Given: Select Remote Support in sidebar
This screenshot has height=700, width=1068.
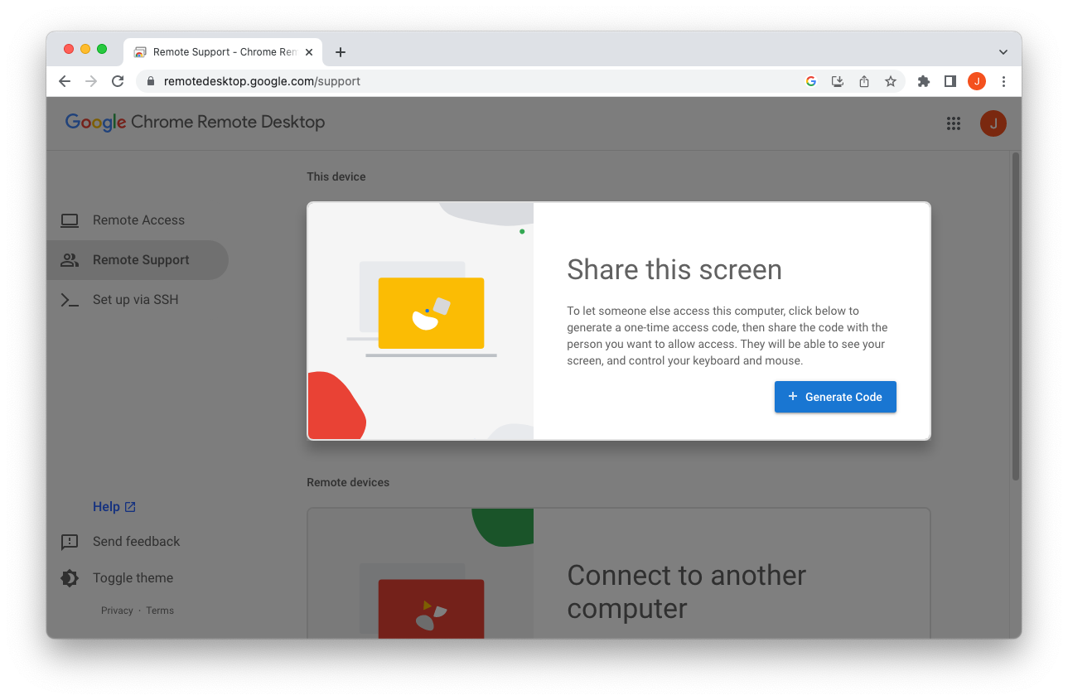Looking at the screenshot, I should [x=138, y=260].
